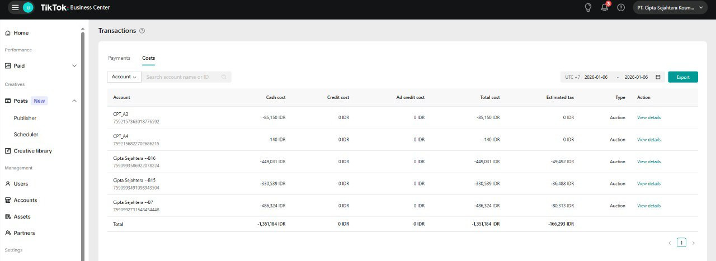
Task: Click the Accounts store icon
Action: tap(8, 200)
